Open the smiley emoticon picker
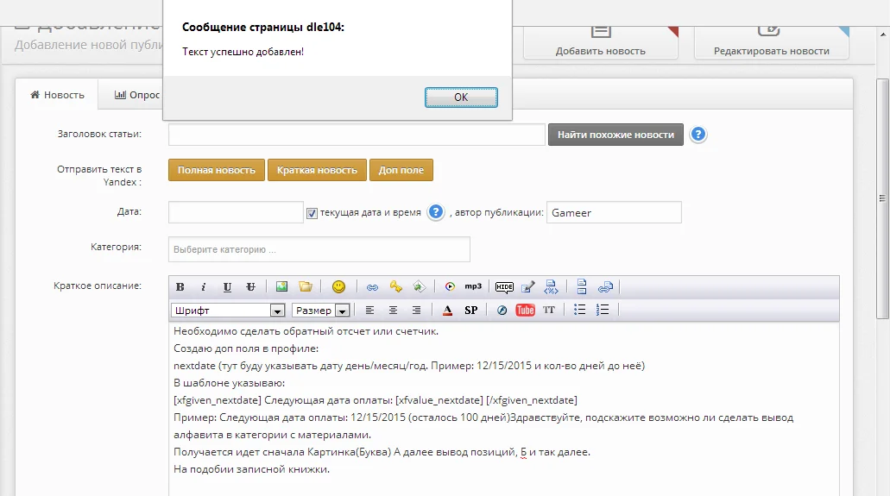 [x=338, y=286]
